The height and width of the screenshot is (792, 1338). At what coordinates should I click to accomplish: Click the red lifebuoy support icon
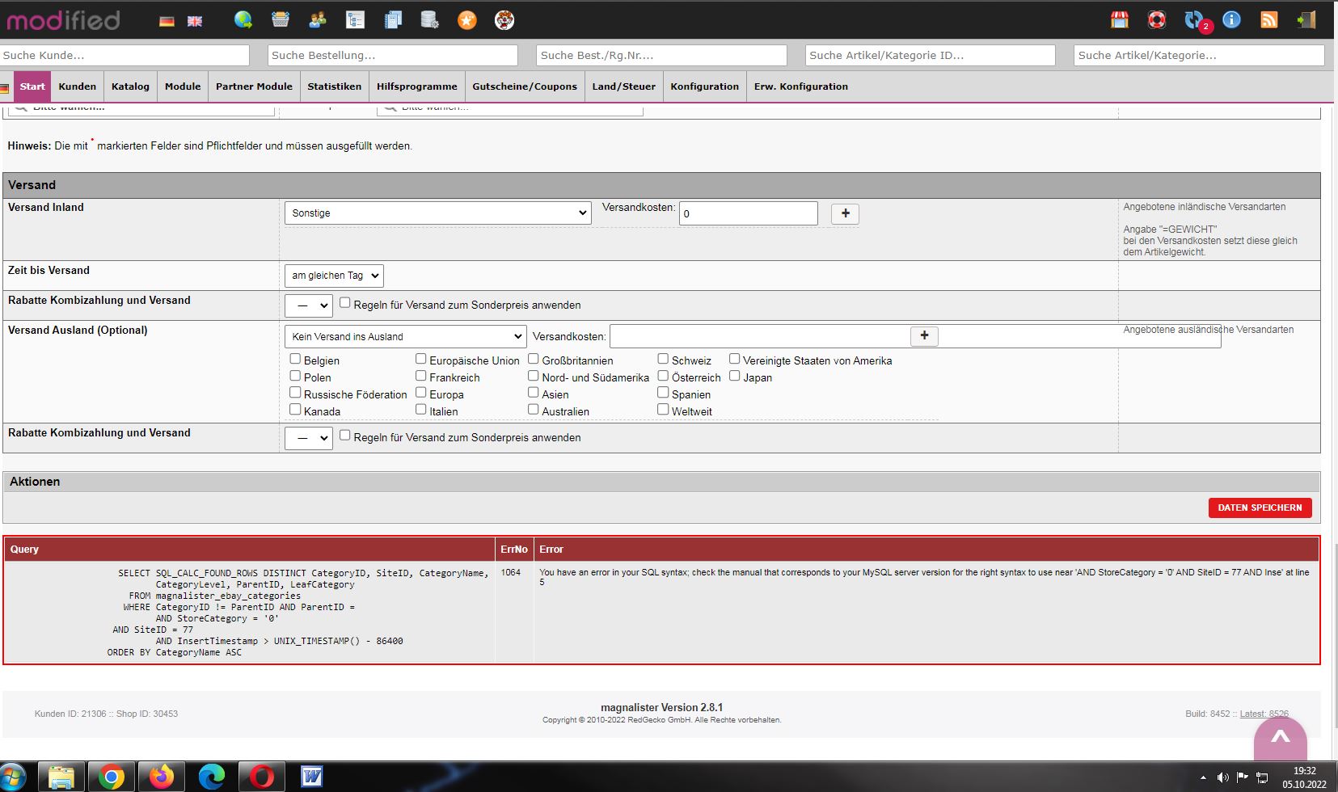[x=1157, y=20]
